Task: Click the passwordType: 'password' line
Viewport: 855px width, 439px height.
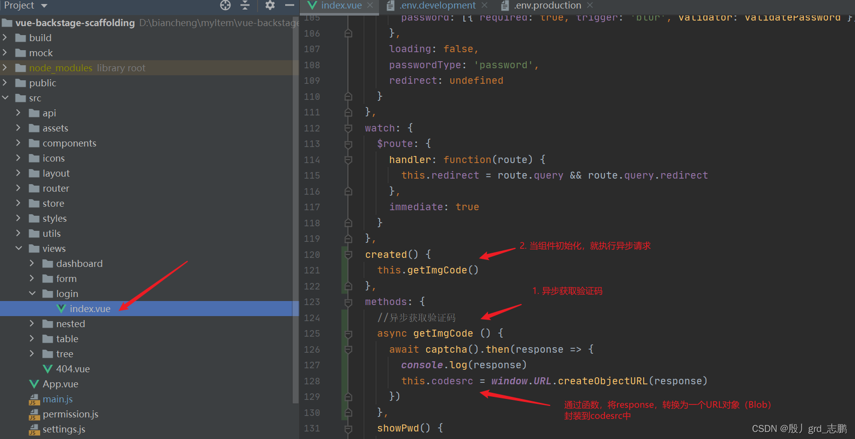Action: point(463,65)
